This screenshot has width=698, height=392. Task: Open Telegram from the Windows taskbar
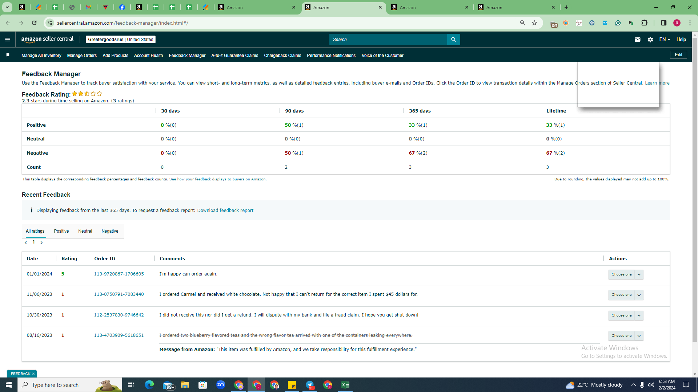point(310,385)
